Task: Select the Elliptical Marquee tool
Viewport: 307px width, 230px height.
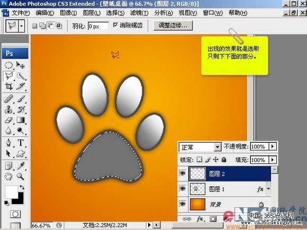Action: pyautogui.click(x=8, y=65)
